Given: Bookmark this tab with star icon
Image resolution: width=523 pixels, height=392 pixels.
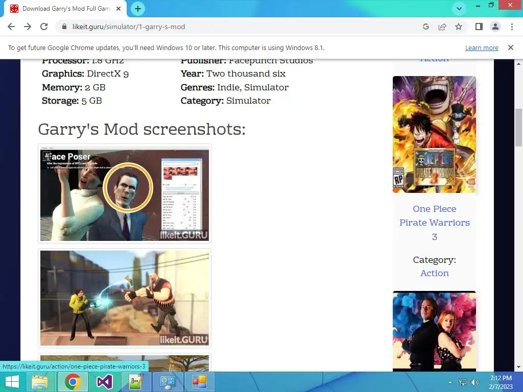Looking at the screenshot, I should [x=459, y=27].
